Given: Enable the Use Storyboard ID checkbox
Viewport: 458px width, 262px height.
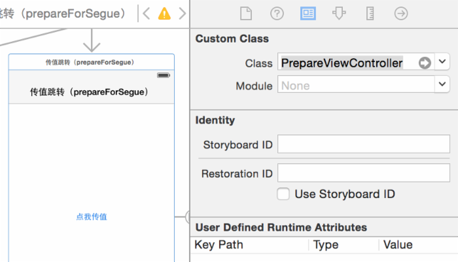Looking at the screenshot, I should [x=283, y=194].
